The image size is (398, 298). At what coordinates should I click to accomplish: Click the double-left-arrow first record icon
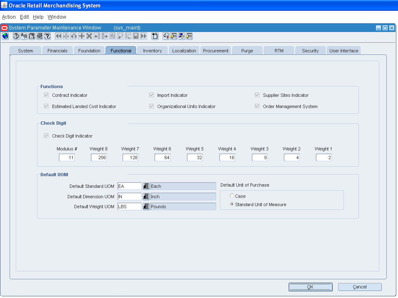tap(58, 36)
